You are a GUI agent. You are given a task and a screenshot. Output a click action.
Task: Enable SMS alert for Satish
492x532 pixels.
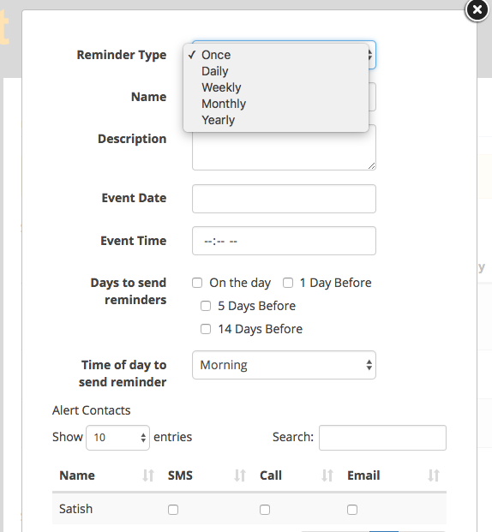pos(173,510)
